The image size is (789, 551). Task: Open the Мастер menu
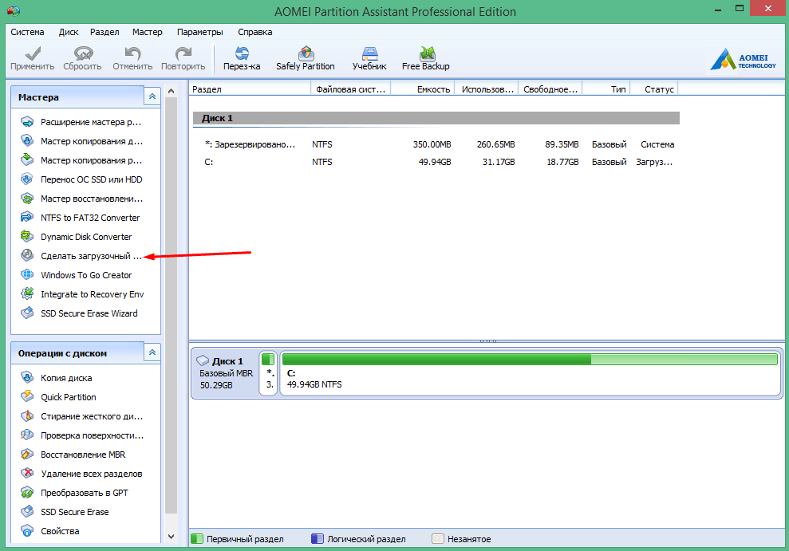click(x=148, y=32)
